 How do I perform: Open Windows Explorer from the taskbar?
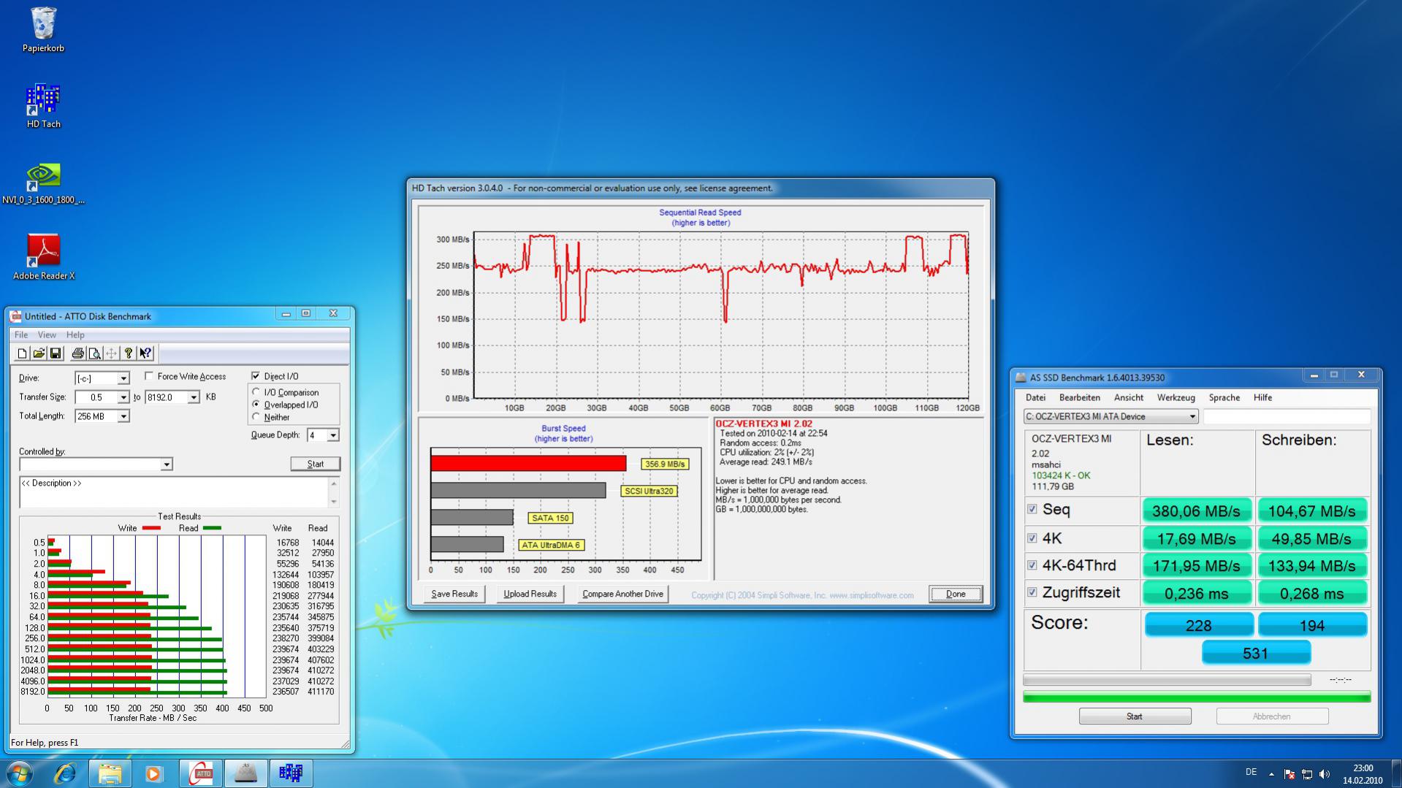click(110, 773)
